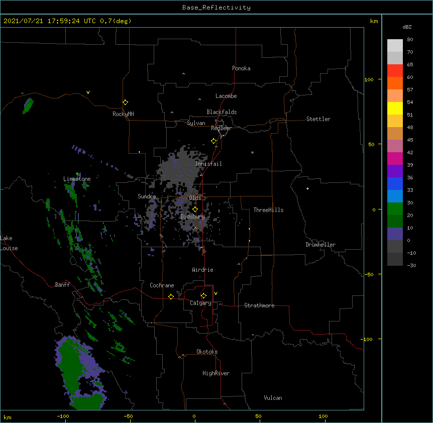Select the Cochrane town label

[x=162, y=285]
